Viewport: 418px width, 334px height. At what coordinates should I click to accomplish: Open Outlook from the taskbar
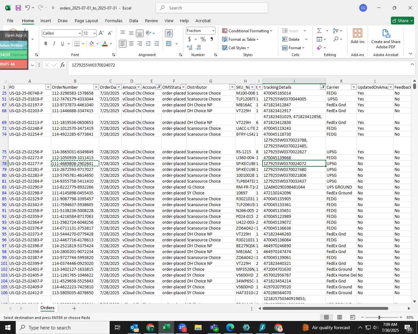[134, 327]
